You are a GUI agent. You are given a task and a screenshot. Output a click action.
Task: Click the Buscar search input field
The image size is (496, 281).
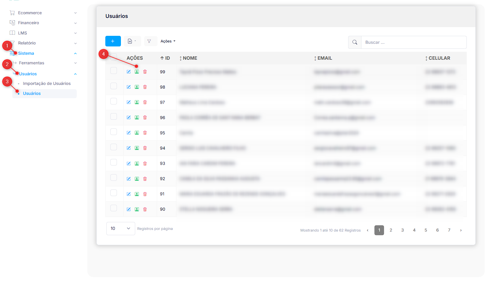[x=414, y=42]
